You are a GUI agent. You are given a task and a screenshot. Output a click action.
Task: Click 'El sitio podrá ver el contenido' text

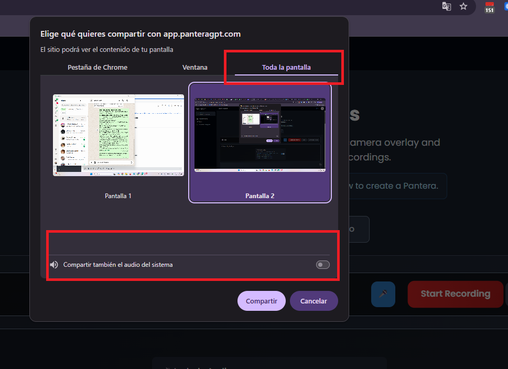pos(106,50)
